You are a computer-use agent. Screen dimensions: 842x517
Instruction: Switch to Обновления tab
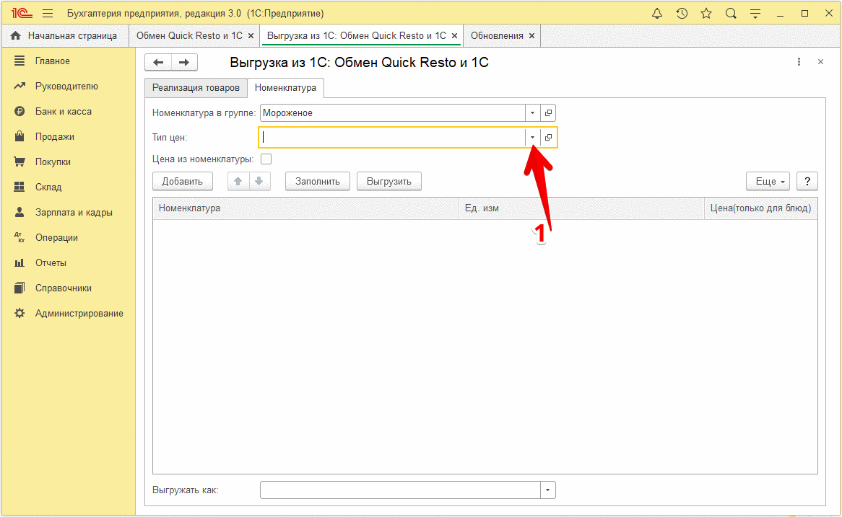point(497,35)
